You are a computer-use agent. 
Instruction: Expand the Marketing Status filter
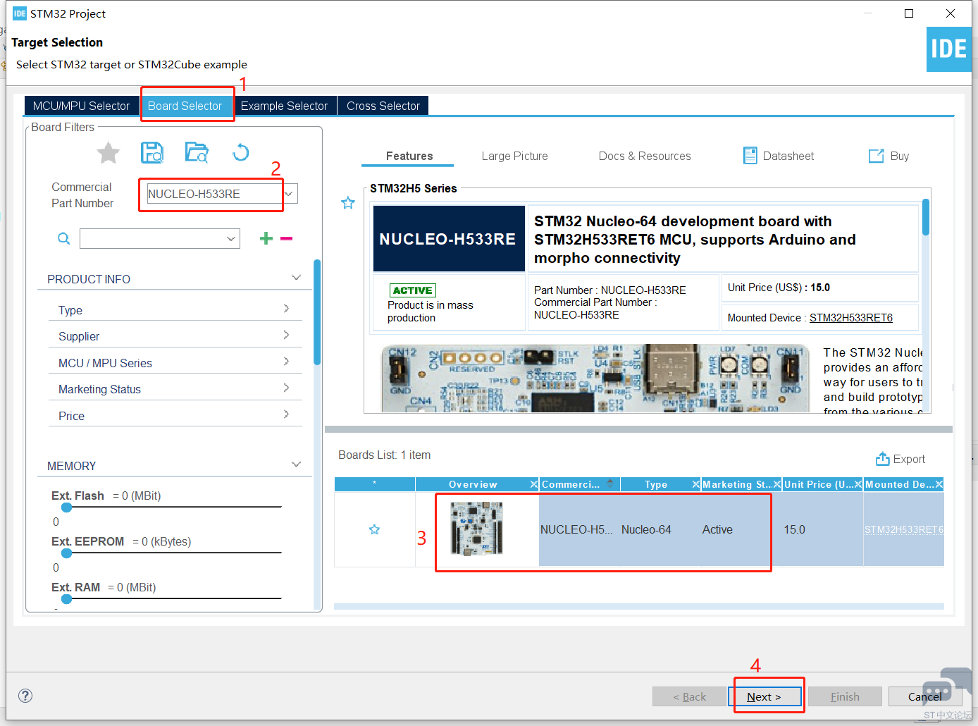[286, 388]
